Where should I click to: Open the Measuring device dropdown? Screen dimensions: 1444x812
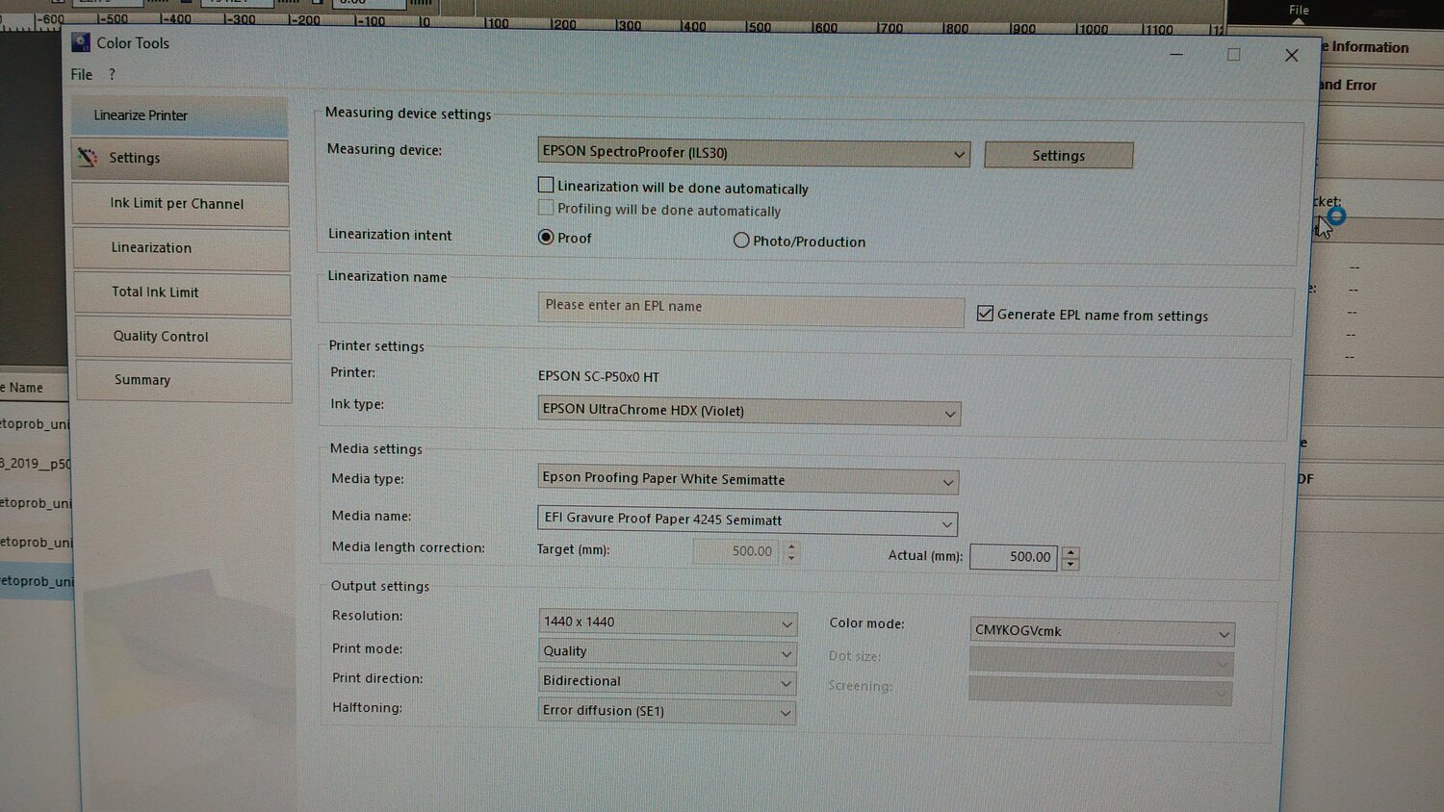click(754, 153)
